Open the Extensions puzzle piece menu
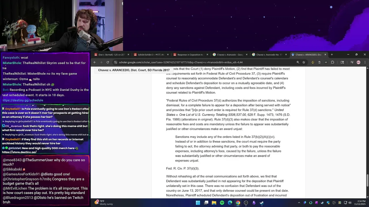Screen dimensions: 369x207 [332, 62]
